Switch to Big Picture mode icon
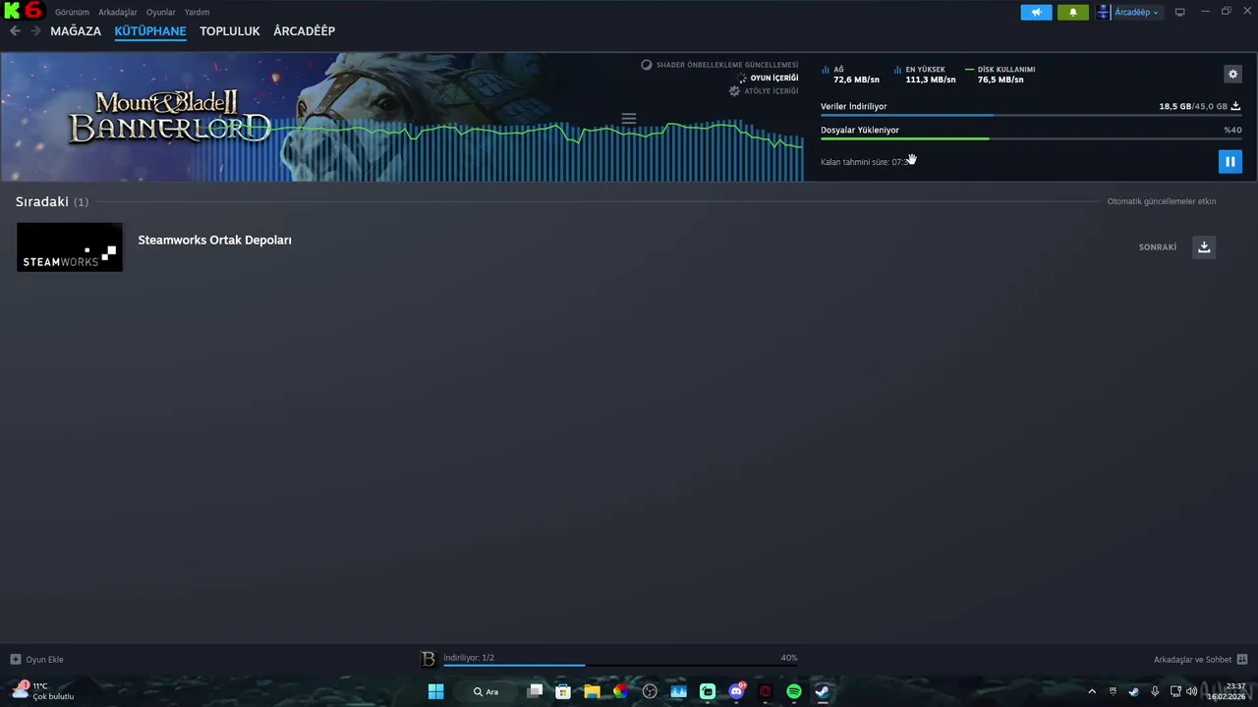 click(x=1179, y=12)
